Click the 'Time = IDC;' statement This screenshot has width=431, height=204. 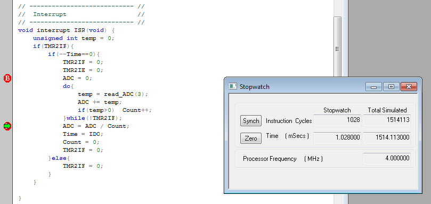click(x=83, y=134)
